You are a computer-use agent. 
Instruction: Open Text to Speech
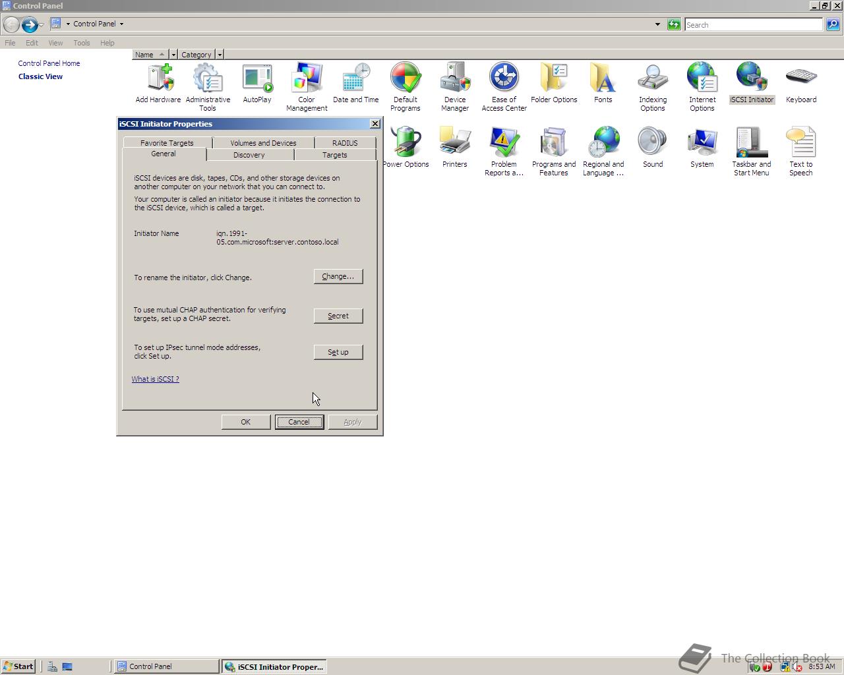click(801, 151)
